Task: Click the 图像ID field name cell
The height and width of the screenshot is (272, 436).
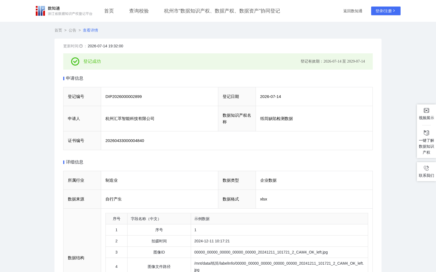Action: click(159, 252)
